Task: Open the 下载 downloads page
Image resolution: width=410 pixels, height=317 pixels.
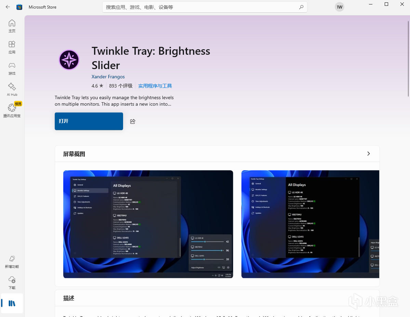Action: coord(12,283)
